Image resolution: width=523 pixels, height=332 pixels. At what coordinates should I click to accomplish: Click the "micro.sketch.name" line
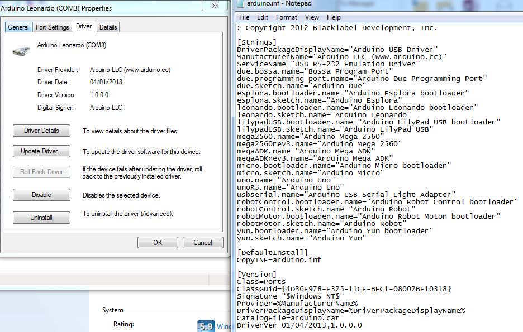click(x=311, y=173)
